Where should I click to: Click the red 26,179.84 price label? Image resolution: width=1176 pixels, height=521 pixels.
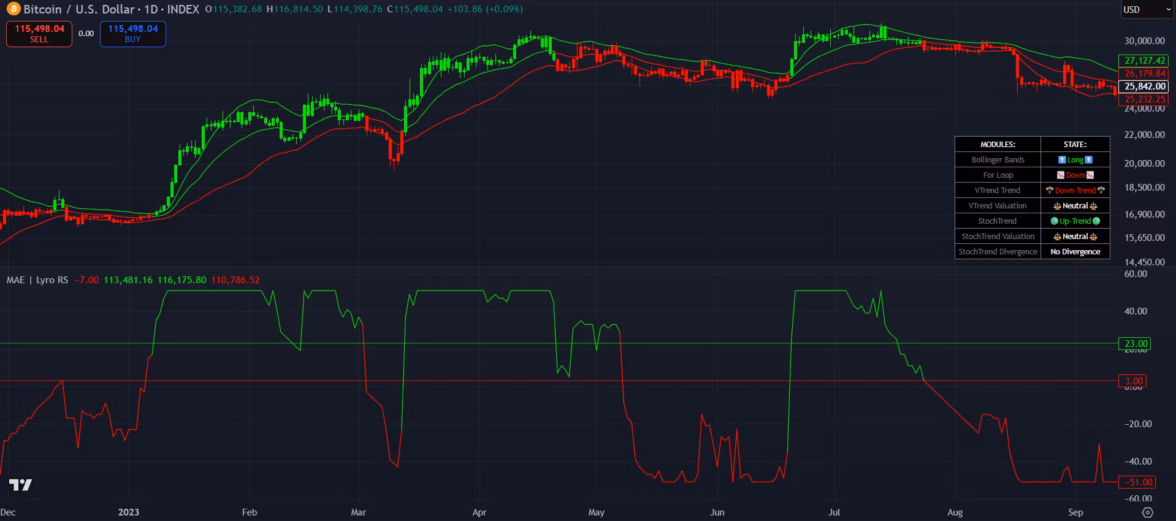[x=1144, y=74]
